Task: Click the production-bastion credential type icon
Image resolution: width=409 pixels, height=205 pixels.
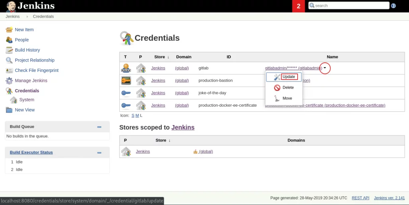Action: [x=126, y=81]
